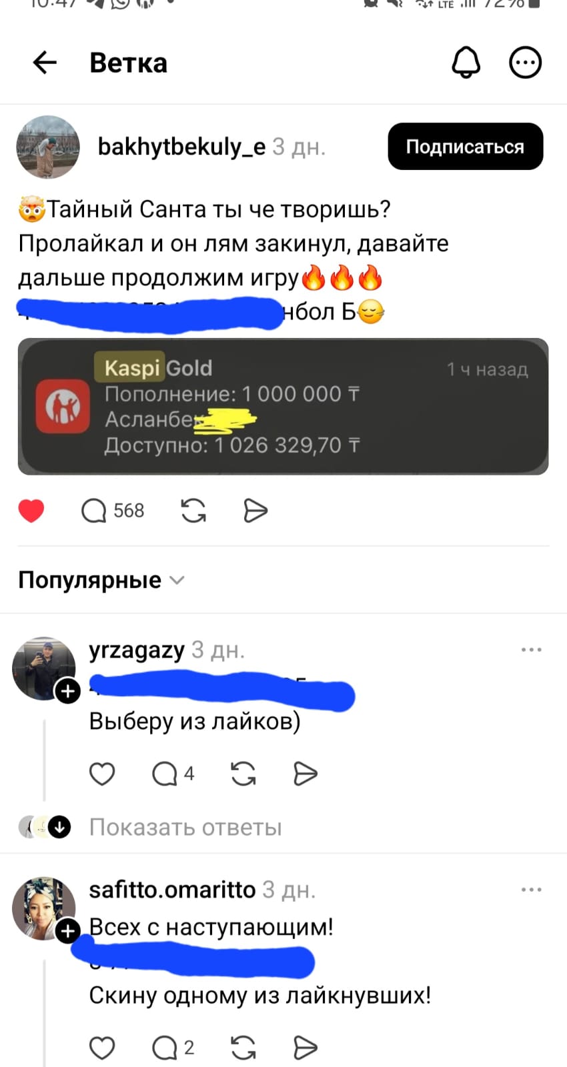Expand Показать ответы replies
The width and height of the screenshot is (567, 1067).
point(185,827)
